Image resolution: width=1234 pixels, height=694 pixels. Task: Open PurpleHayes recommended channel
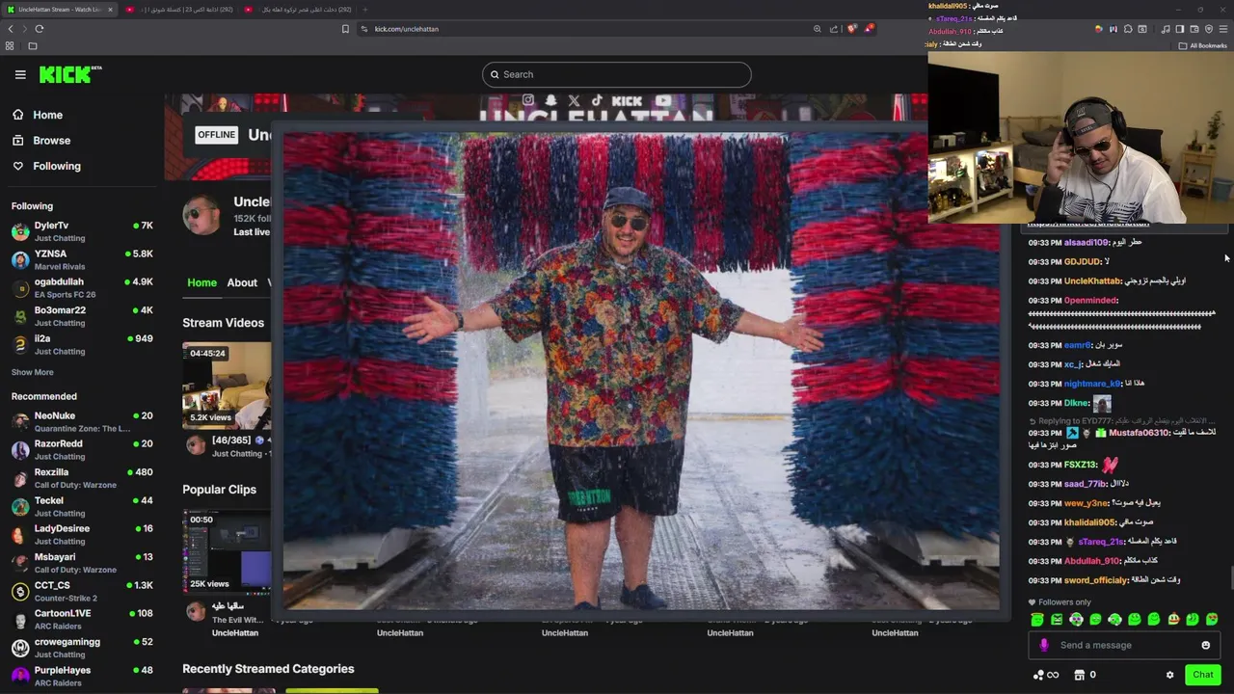pyautogui.click(x=82, y=676)
